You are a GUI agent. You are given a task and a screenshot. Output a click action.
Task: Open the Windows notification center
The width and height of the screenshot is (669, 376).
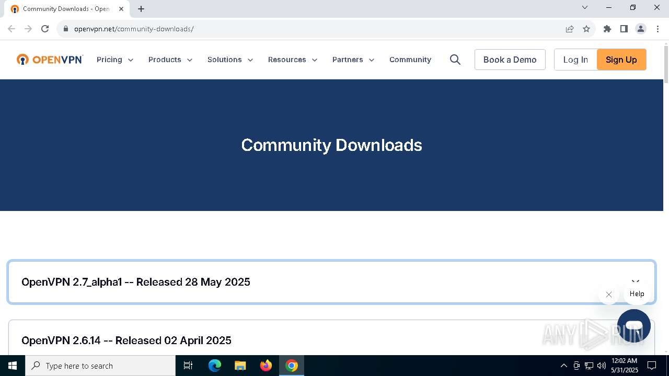click(652, 366)
